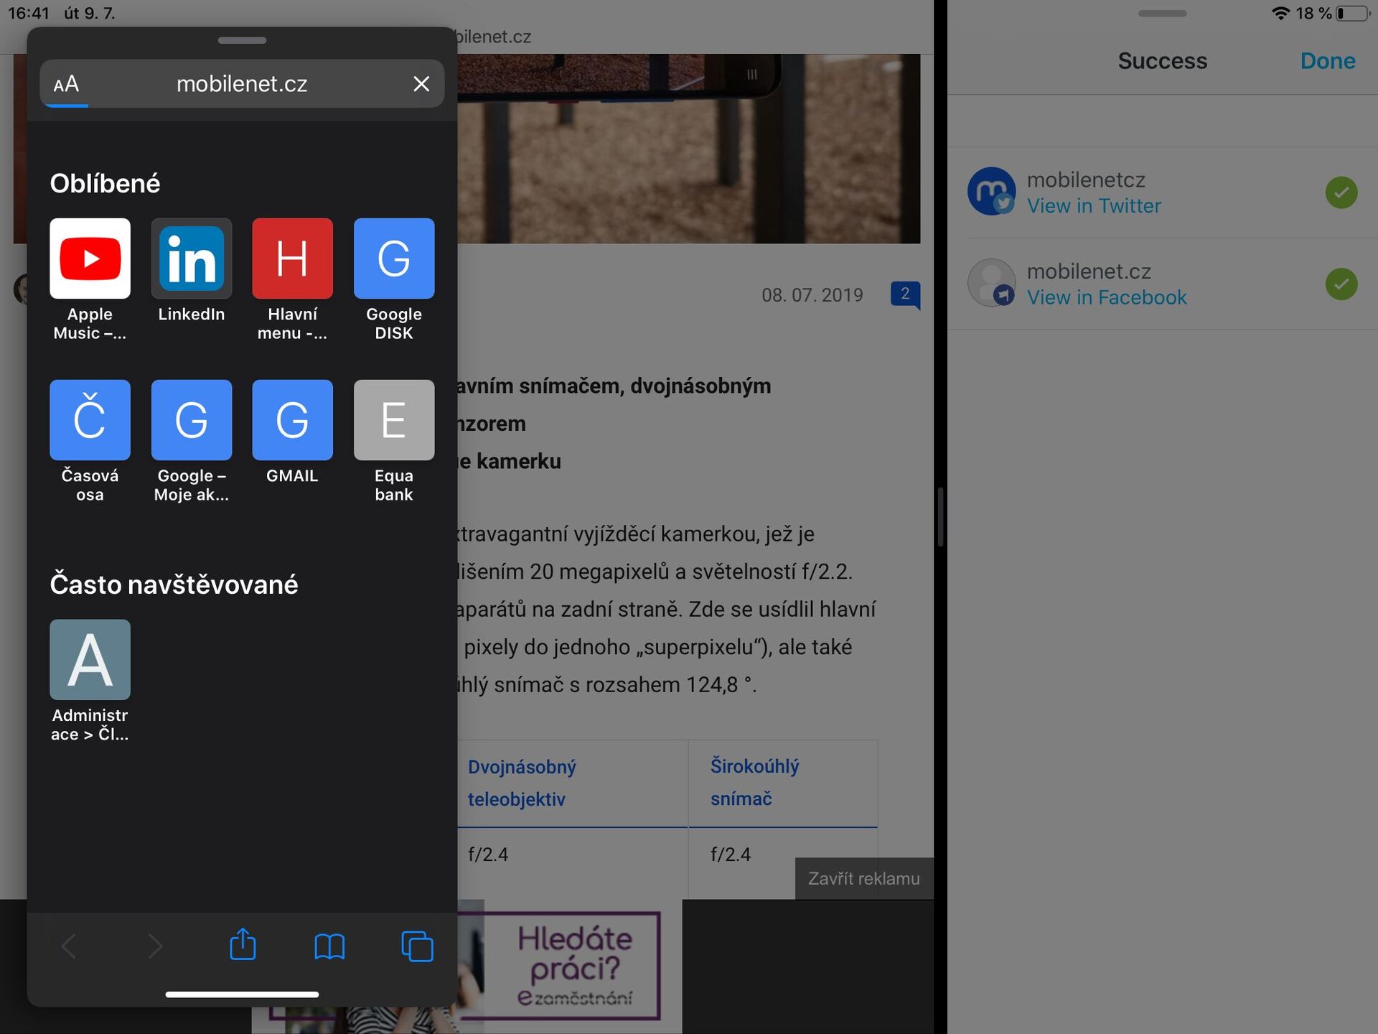The image size is (1378, 1034).
Task: Toggle the checkmark next to mobilenetcz Twitter post
Action: [x=1342, y=192]
